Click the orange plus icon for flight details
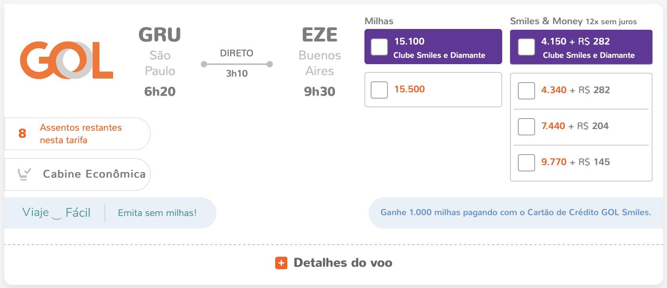The height and width of the screenshot is (288, 667). [281, 263]
